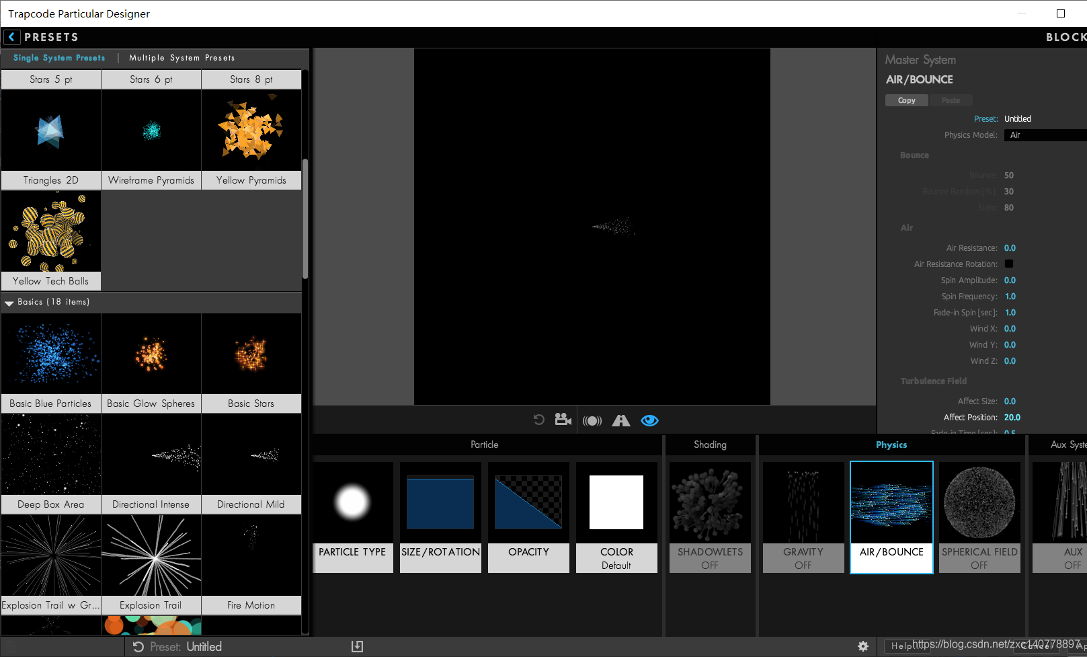Reset the preview with the undo arrow icon
The image size is (1087, 657).
point(538,420)
